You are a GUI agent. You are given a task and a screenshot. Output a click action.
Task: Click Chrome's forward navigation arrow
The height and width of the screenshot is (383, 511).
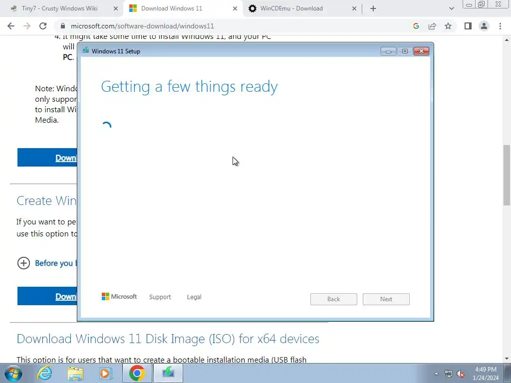click(x=27, y=26)
